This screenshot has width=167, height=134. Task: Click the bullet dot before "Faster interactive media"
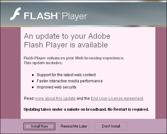coord(33,81)
